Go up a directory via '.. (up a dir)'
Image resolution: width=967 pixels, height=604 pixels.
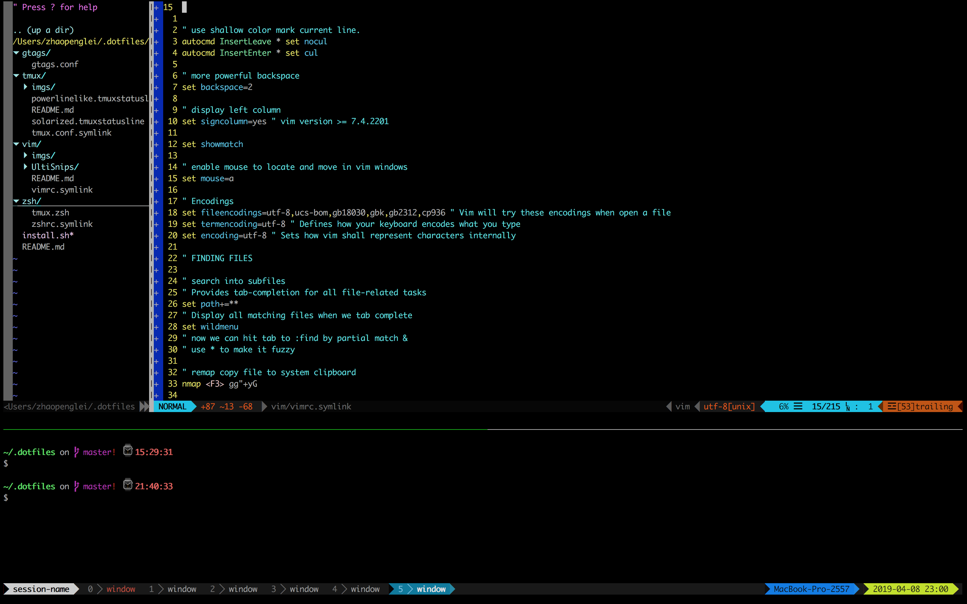click(43, 30)
